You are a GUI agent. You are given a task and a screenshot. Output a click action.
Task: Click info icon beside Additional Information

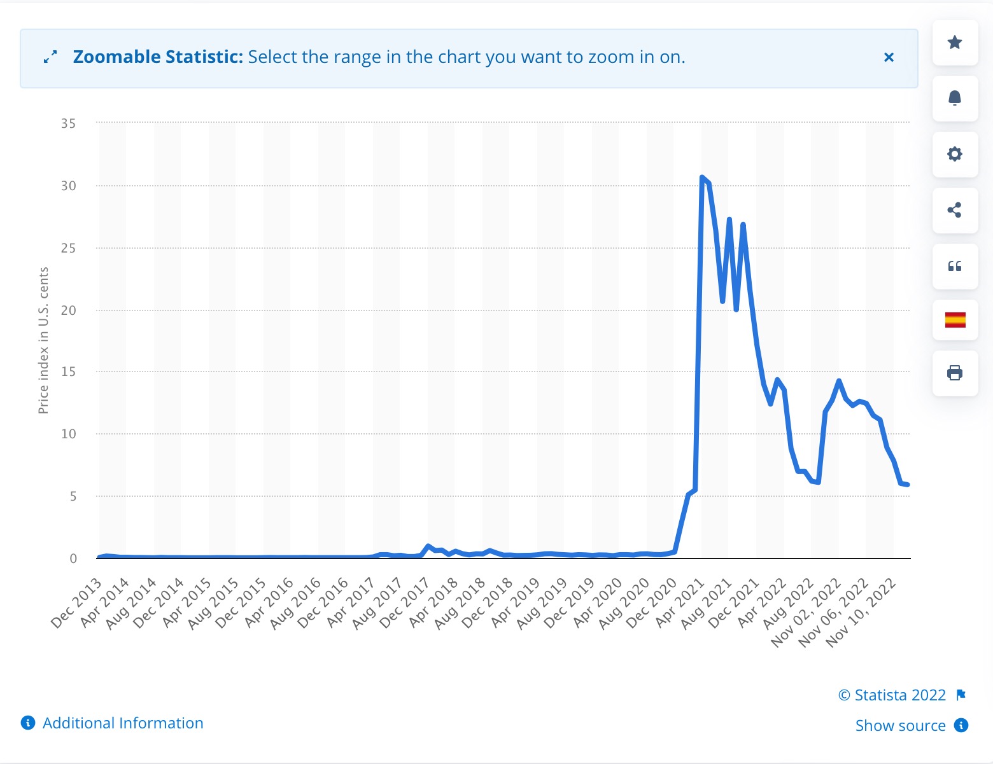(x=28, y=723)
